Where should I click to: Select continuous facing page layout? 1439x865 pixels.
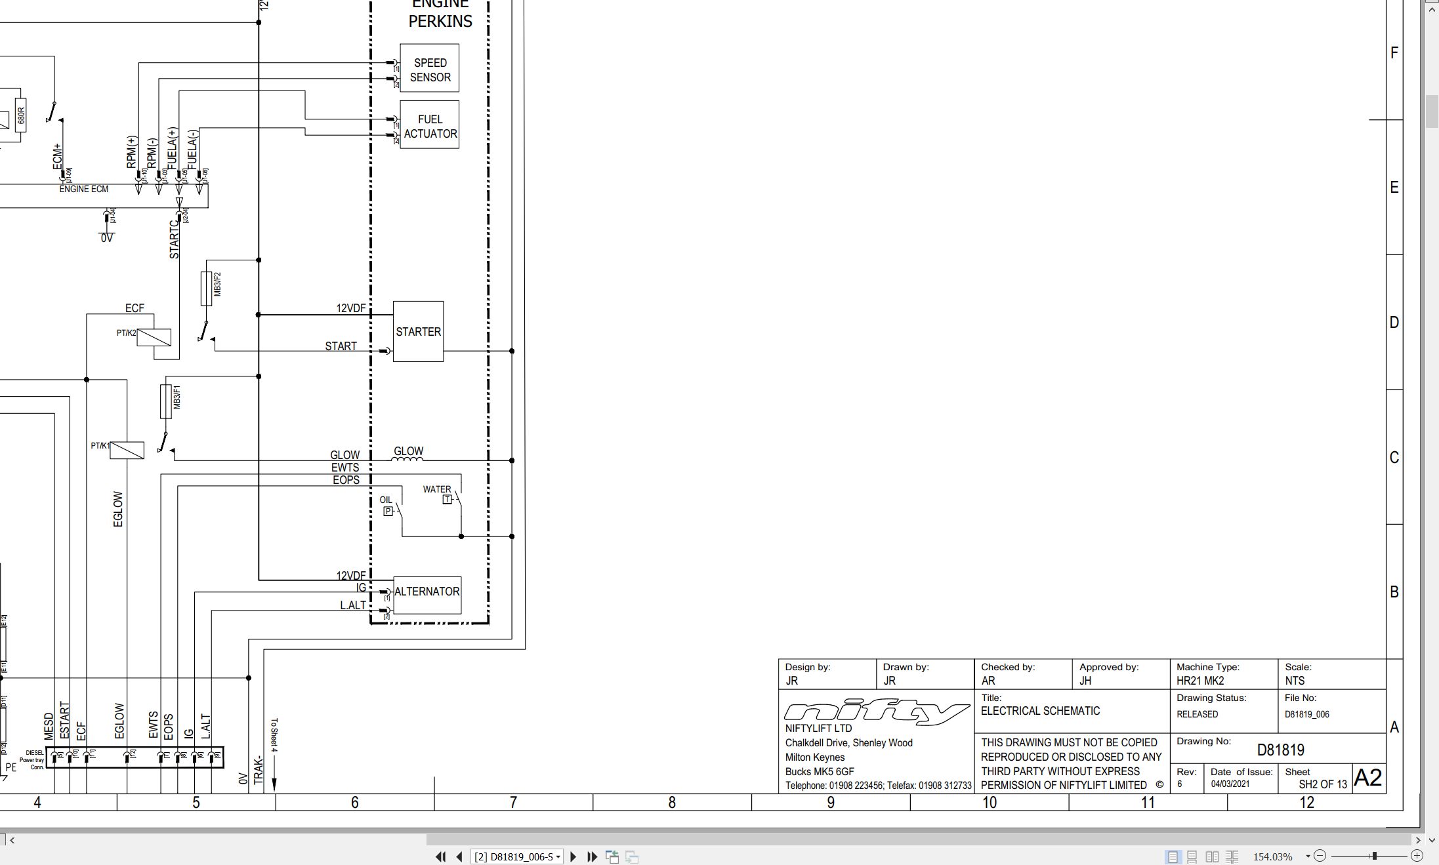point(1232,856)
